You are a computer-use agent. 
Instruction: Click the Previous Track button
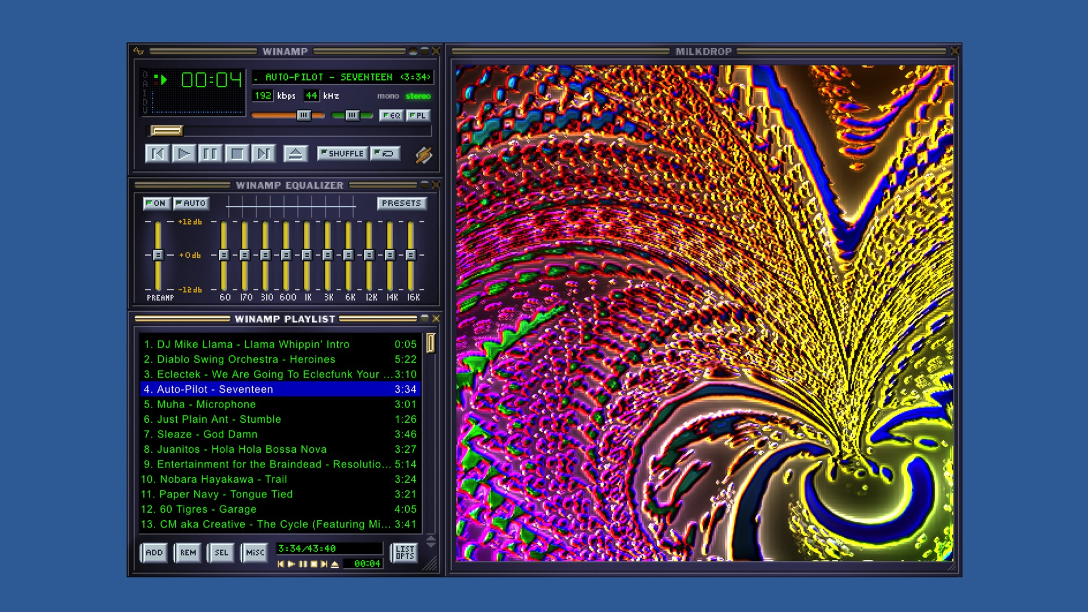(x=158, y=154)
